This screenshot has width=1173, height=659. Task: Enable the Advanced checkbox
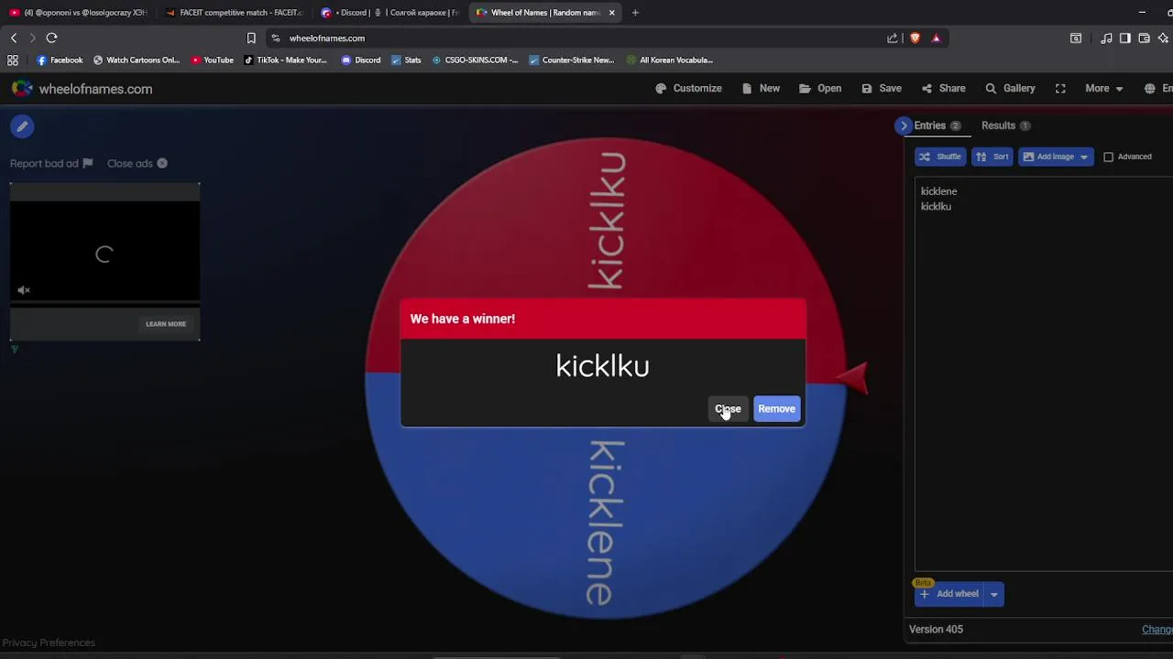[x=1108, y=157]
